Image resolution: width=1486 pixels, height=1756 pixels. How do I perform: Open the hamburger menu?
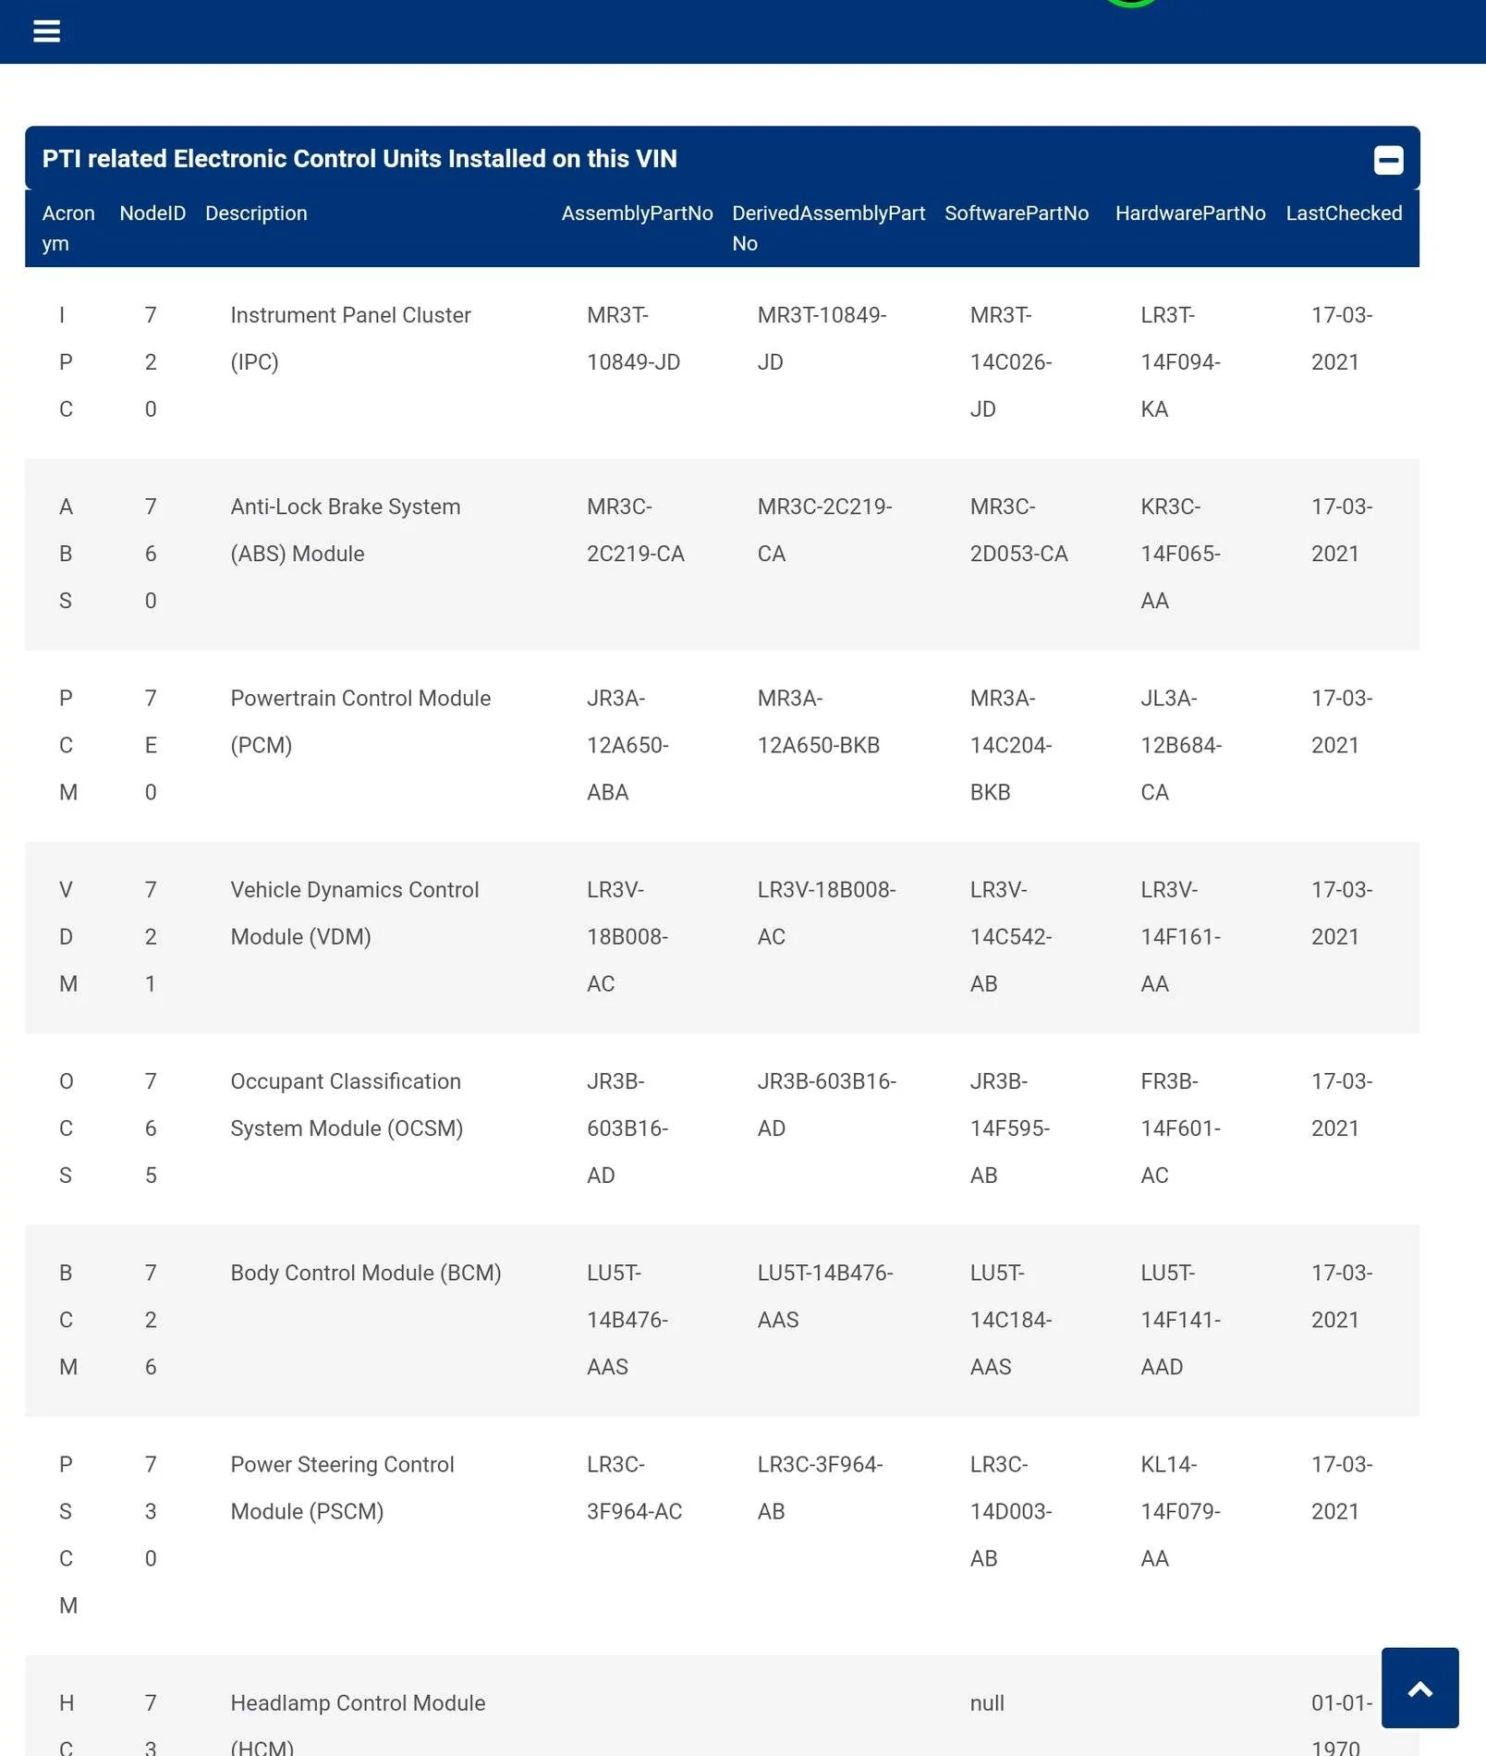point(46,31)
